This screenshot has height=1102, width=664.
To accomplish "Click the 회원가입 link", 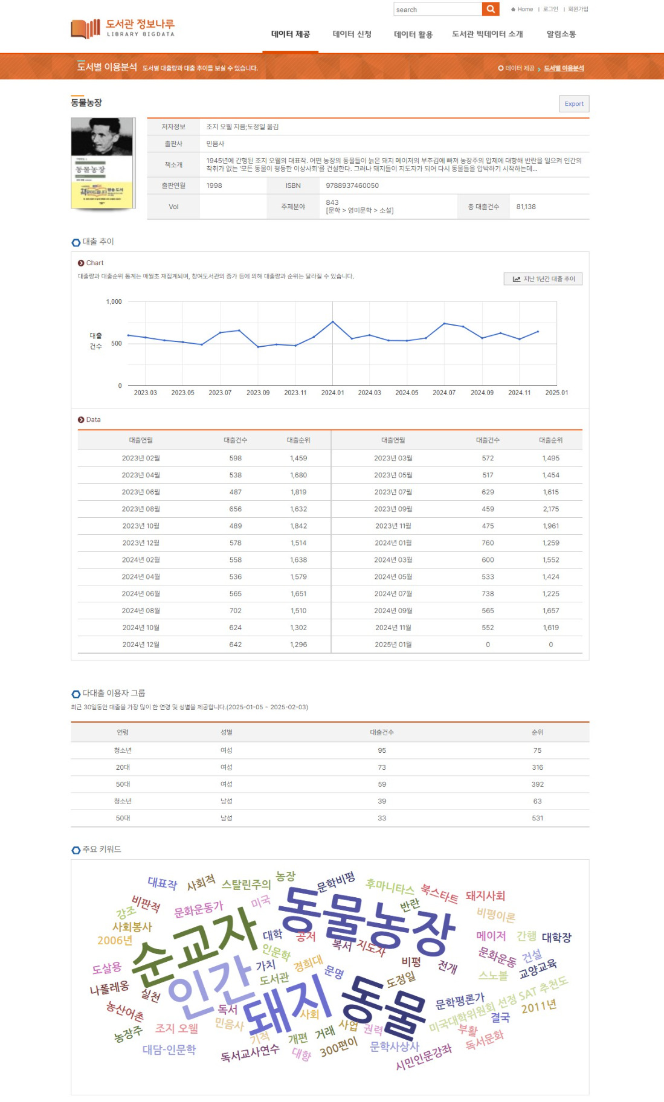I will tap(578, 9).
